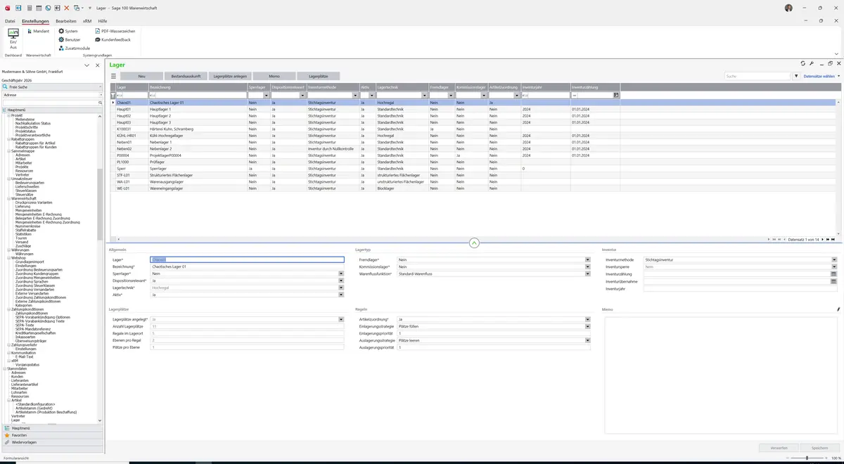Screen dimensions: 844x464
Task: Open the calendar icon in quick access toolbar
Action: click(39, 8)
